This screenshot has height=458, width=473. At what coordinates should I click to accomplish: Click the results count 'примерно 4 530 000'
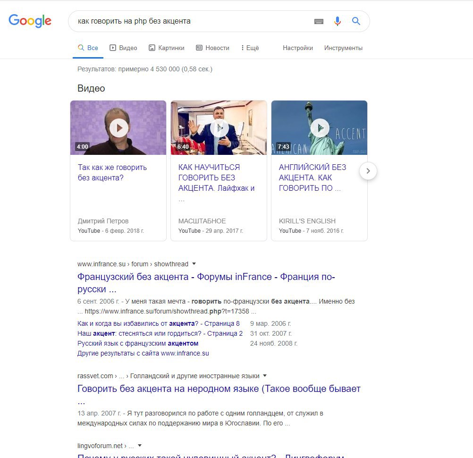[149, 69]
